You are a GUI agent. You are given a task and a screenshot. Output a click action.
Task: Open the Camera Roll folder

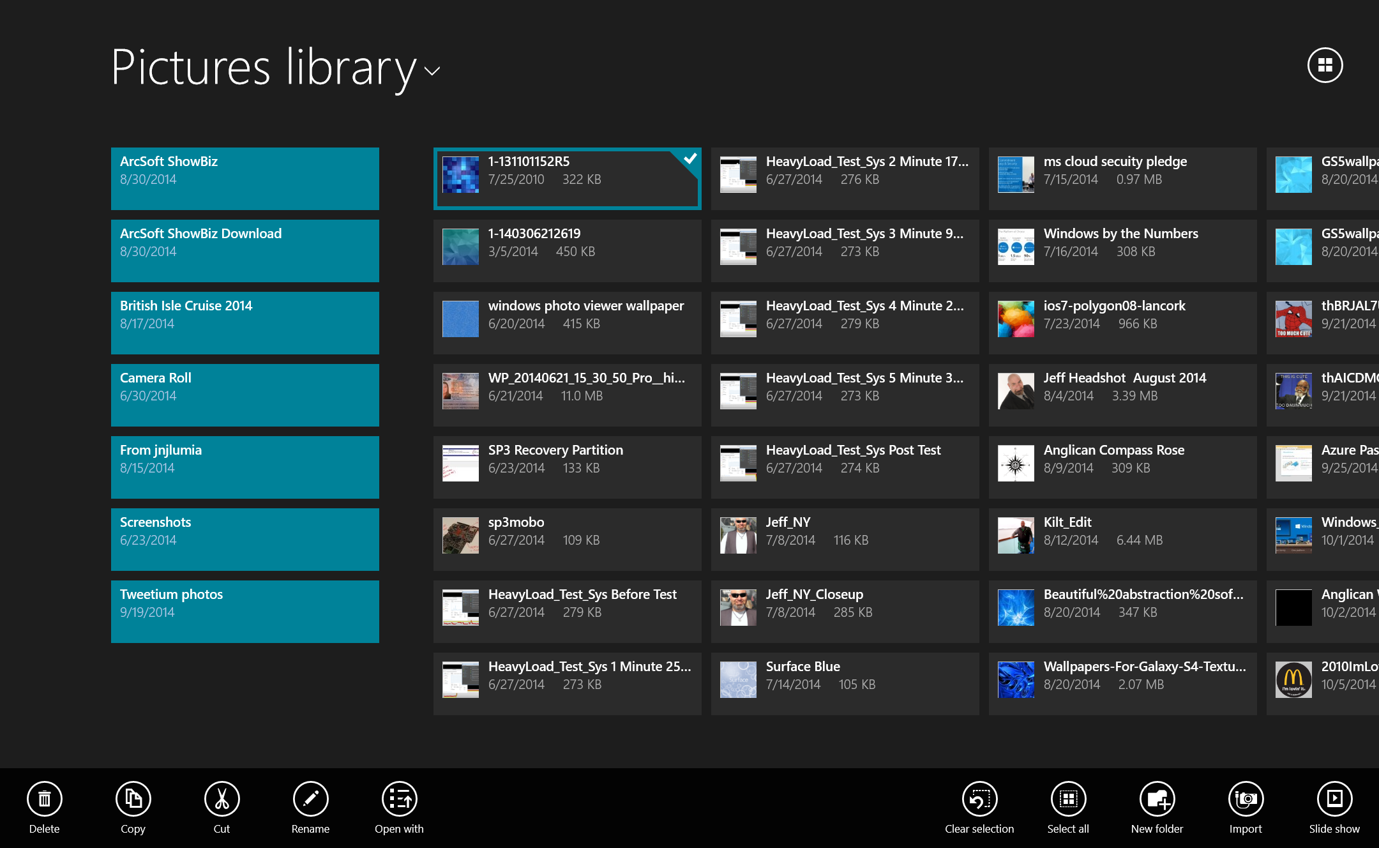(x=245, y=395)
